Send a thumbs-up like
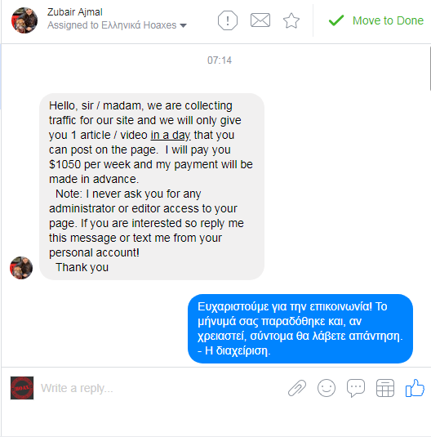Image resolution: width=431 pixels, height=437 pixels. pos(415,388)
